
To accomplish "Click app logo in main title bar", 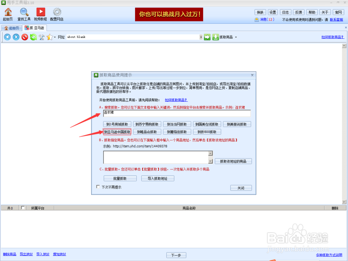I will tap(3, 3).
